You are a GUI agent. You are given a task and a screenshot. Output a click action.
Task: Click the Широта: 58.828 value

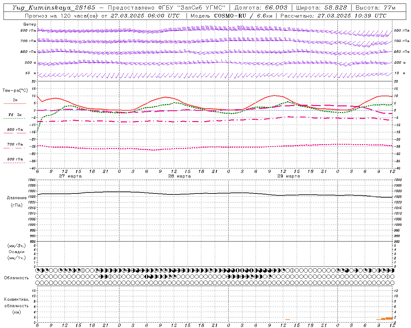point(321,8)
